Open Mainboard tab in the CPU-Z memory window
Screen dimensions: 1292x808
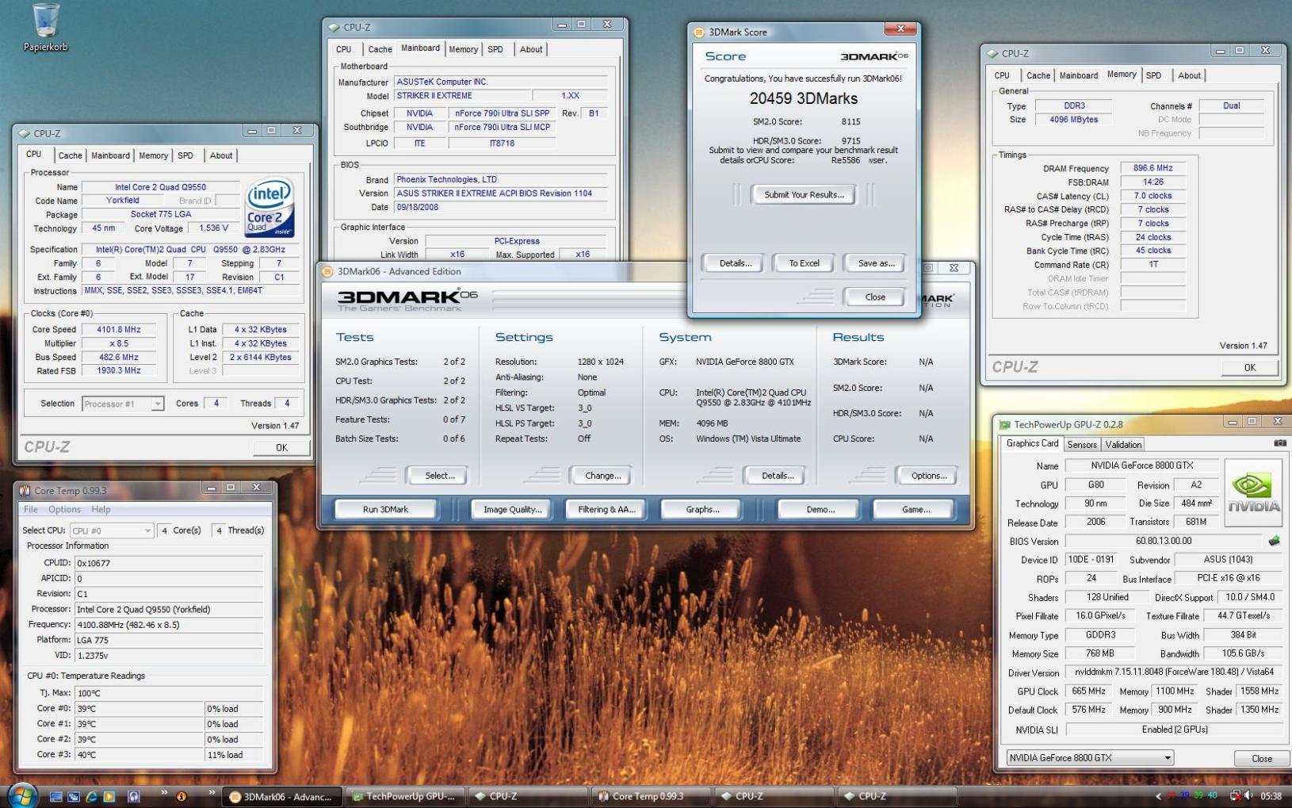pyautogui.click(x=1079, y=75)
